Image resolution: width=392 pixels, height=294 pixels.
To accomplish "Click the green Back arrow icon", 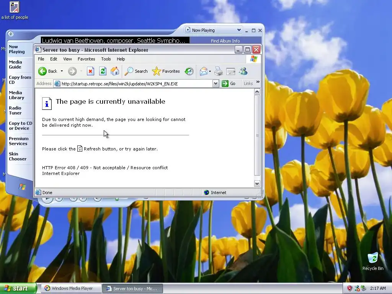I will tap(42, 71).
